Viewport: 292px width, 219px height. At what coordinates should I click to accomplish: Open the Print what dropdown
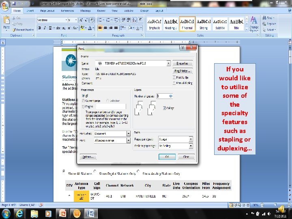[x=129, y=133]
